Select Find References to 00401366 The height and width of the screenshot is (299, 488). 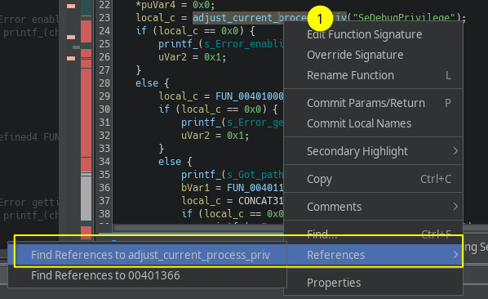(x=147, y=275)
